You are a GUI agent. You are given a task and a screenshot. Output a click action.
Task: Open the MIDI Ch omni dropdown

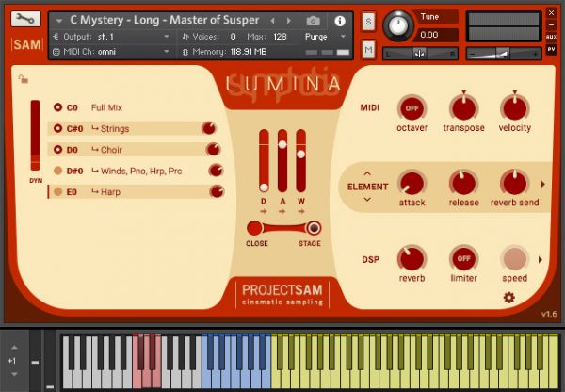(x=166, y=52)
